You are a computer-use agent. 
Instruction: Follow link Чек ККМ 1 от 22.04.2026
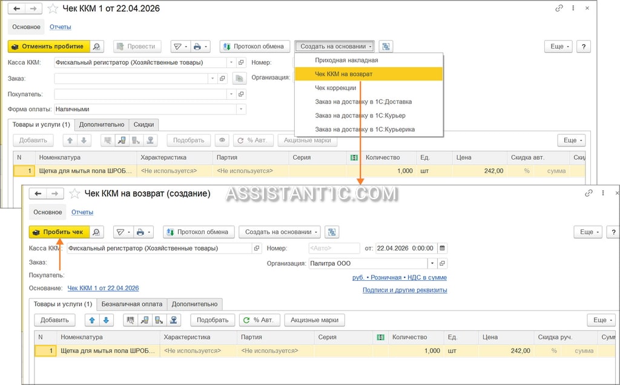(103, 288)
